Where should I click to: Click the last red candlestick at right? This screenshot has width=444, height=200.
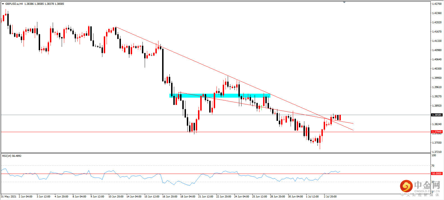(340, 118)
